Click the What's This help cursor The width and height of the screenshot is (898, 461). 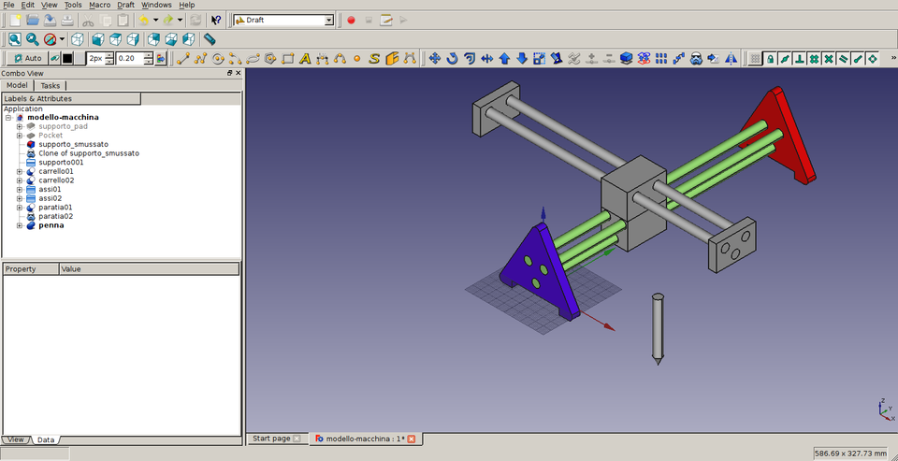216,20
